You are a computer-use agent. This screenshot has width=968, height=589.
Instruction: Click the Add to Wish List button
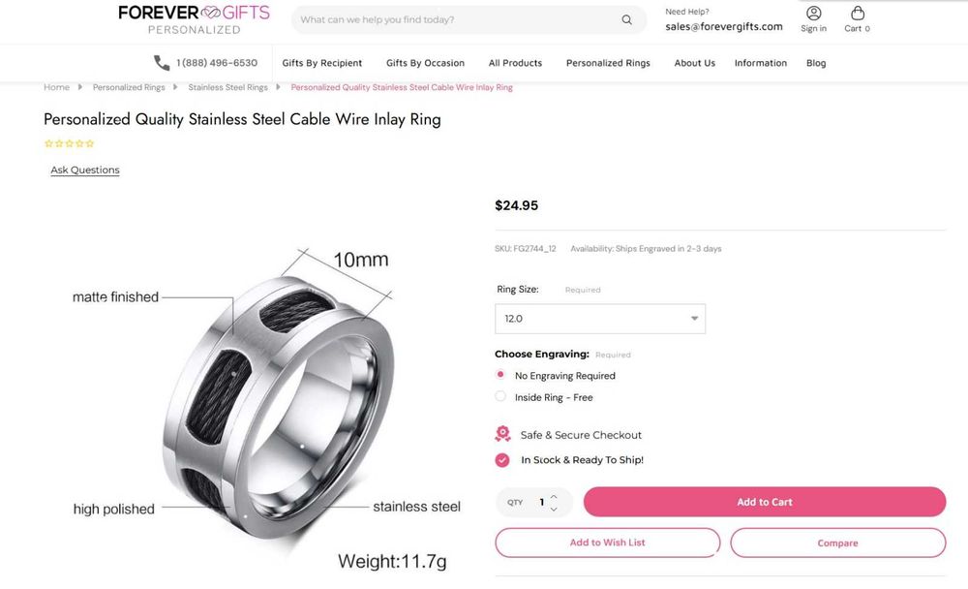[608, 542]
